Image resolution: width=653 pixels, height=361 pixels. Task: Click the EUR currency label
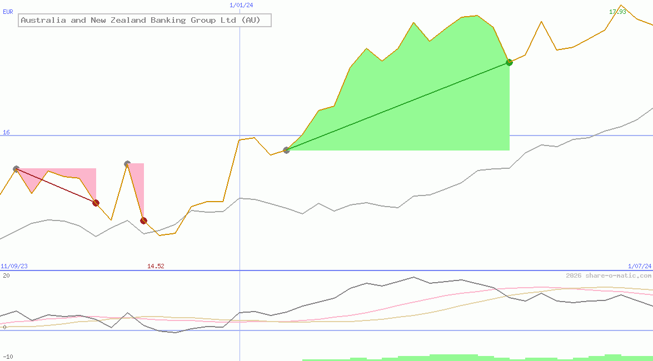click(8, 12)
